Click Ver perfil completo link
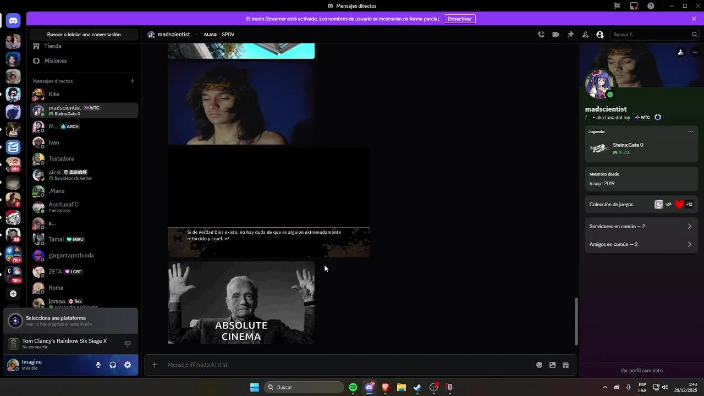 tap(641, 371)
